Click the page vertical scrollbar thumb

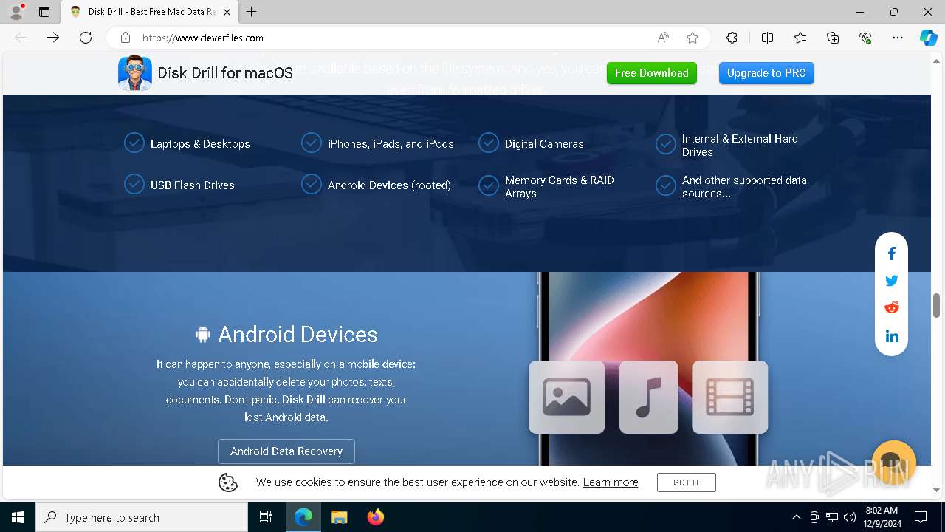point(936,305)
